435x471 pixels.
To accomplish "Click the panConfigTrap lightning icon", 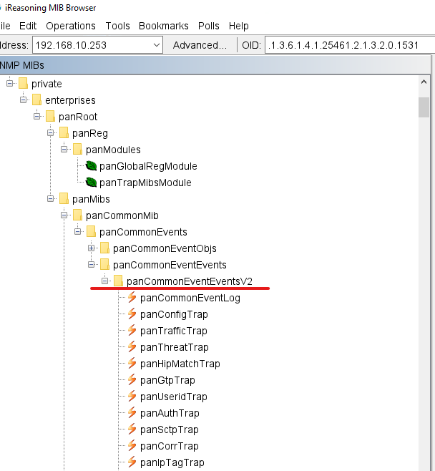I will [132, 314].
